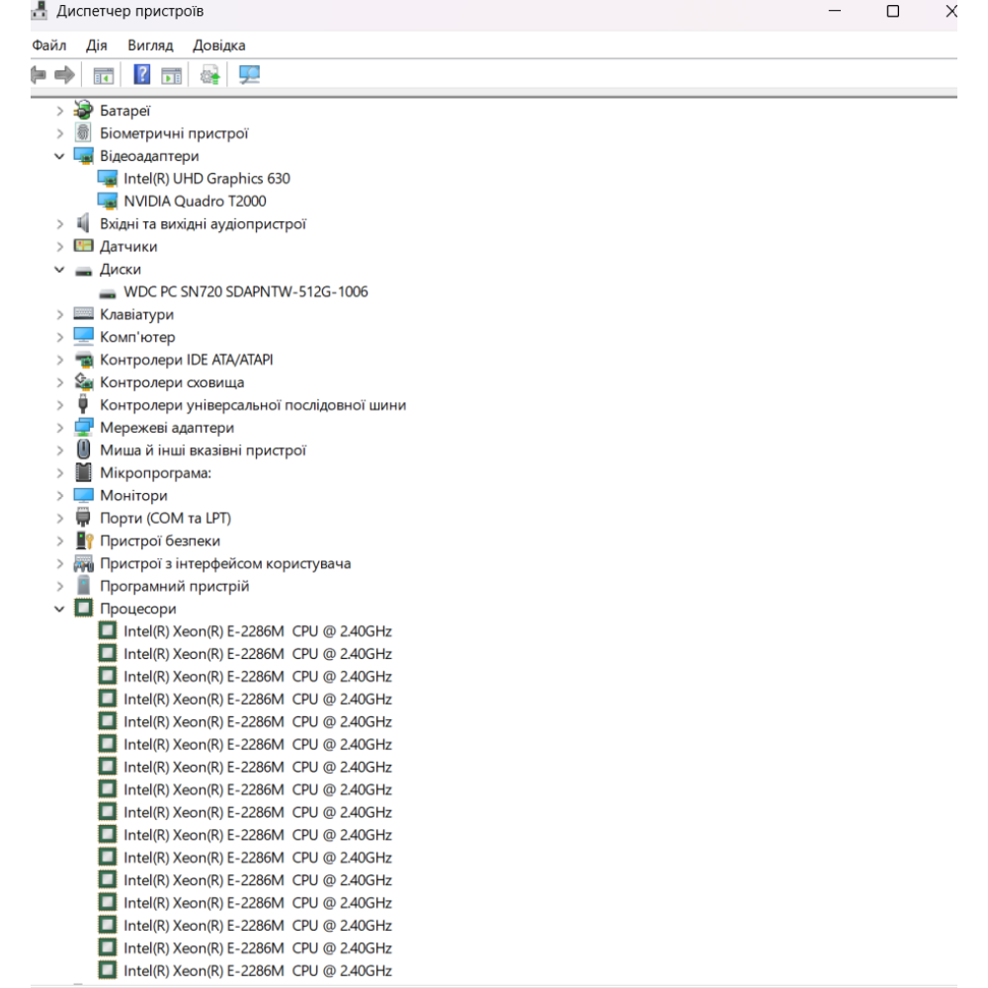Click the show/hide console tree toolbar icon
This screenshot has width=988, height=988.
(x=103, y=75)
